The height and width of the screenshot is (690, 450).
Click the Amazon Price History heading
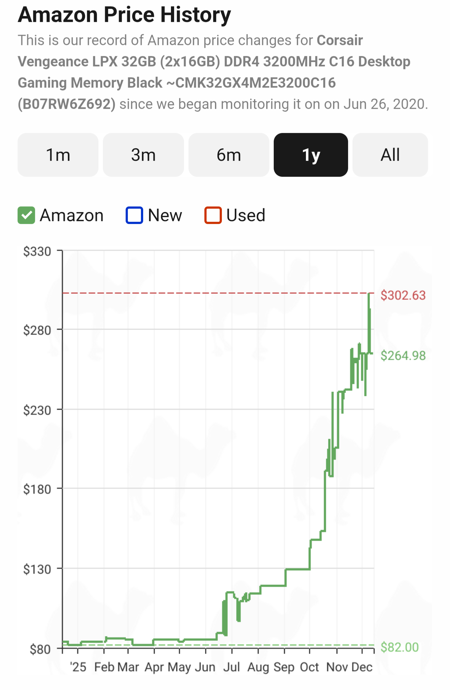click(124, 15)
